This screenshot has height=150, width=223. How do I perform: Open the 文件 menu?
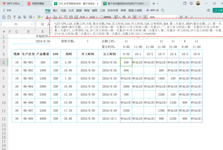pyautogui.click(x=7, y=10)
